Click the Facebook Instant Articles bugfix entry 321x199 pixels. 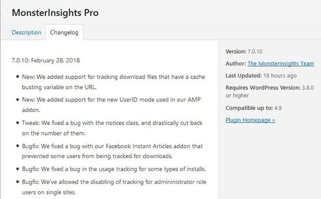click(112, 151)
